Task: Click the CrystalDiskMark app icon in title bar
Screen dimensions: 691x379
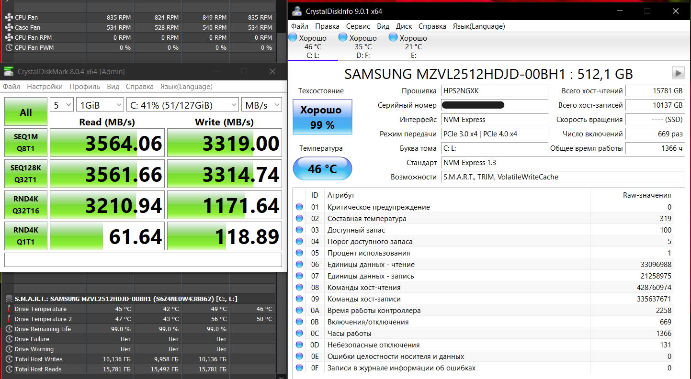Action: point(9,71)
